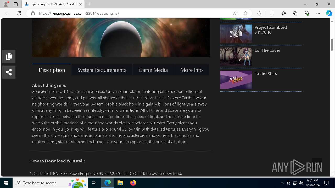Refresh the current page
Viewport: 335px width, 188px height.
(19, 13)
